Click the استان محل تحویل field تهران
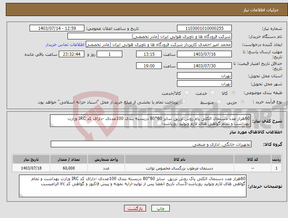This screenshot has width=288, height=218. tap(204, 75)
